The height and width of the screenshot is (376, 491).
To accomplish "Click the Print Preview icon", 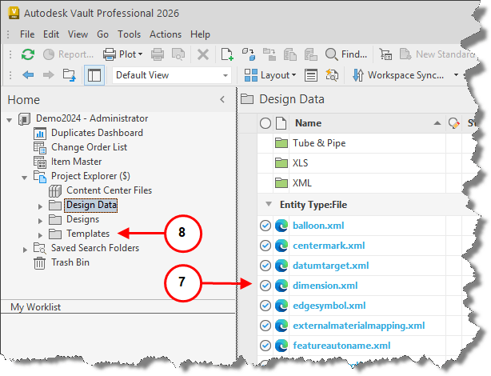I will (178, 54).
